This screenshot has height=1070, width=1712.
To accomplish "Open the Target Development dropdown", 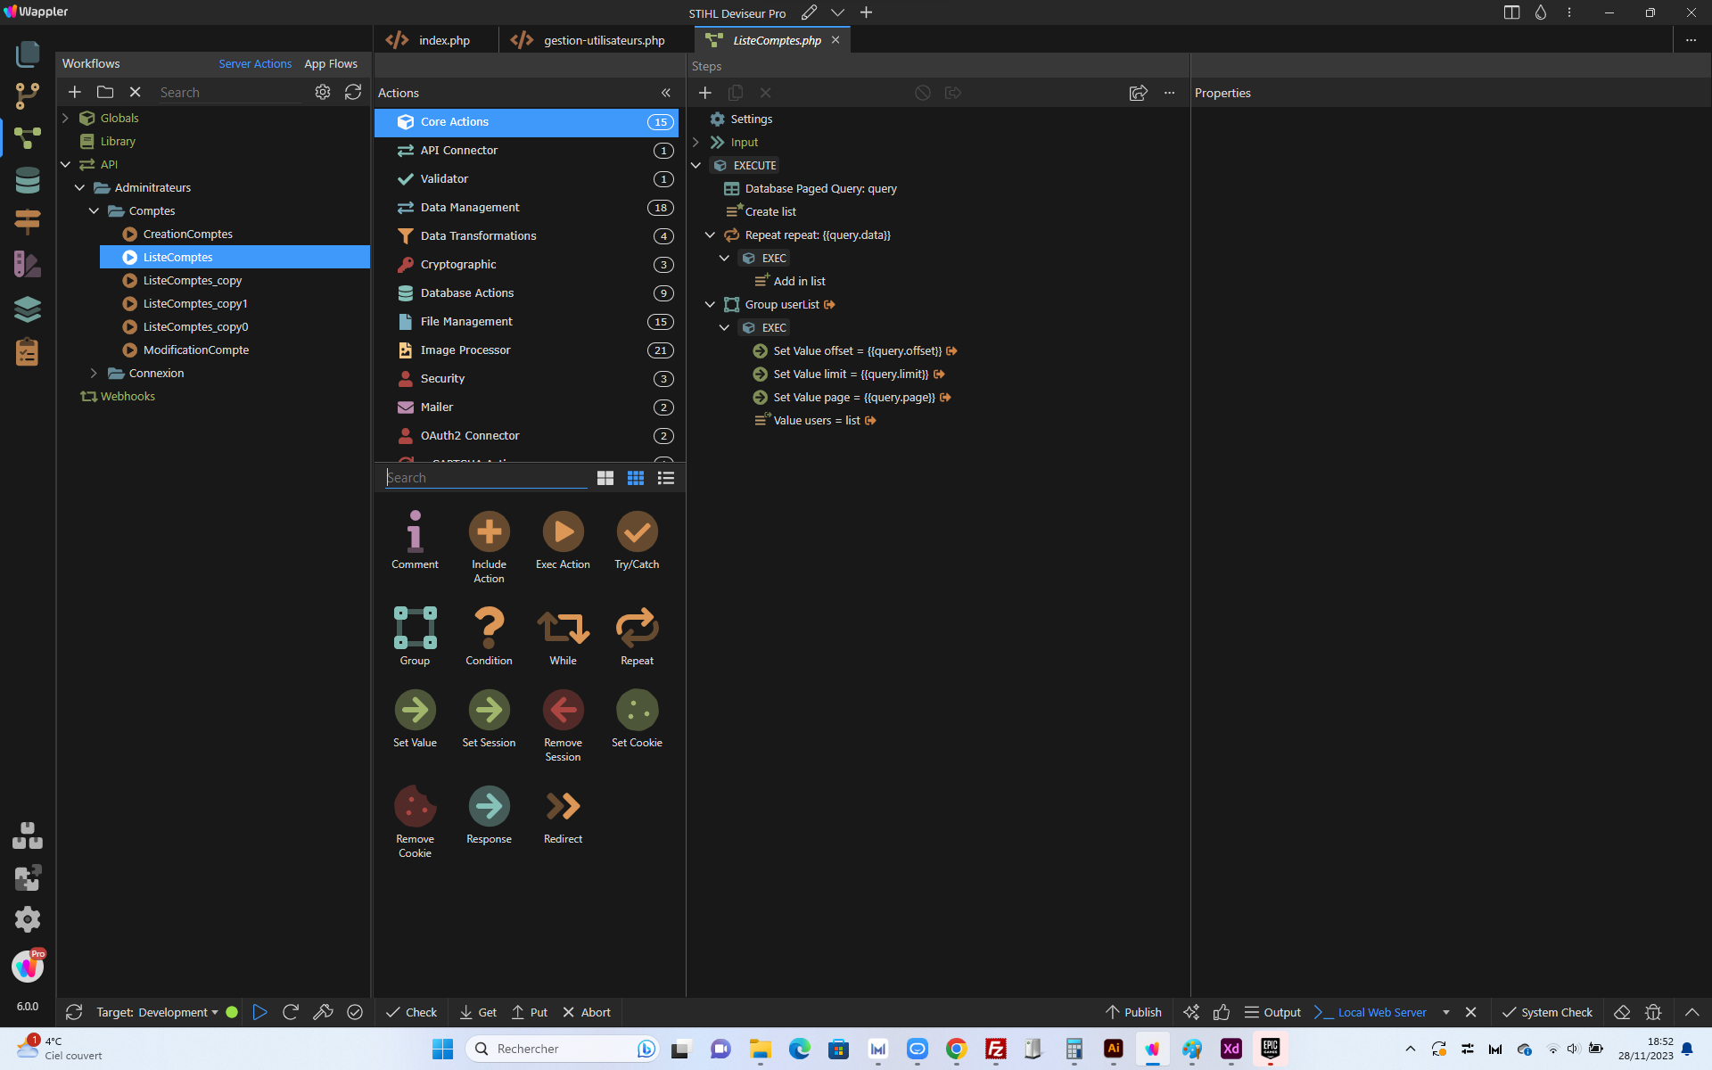I will pyautogui.click(x=157, y=1012).
